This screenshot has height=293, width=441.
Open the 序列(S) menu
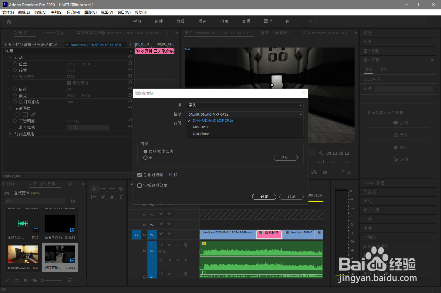pyautogui.click(x=56, y=12)
